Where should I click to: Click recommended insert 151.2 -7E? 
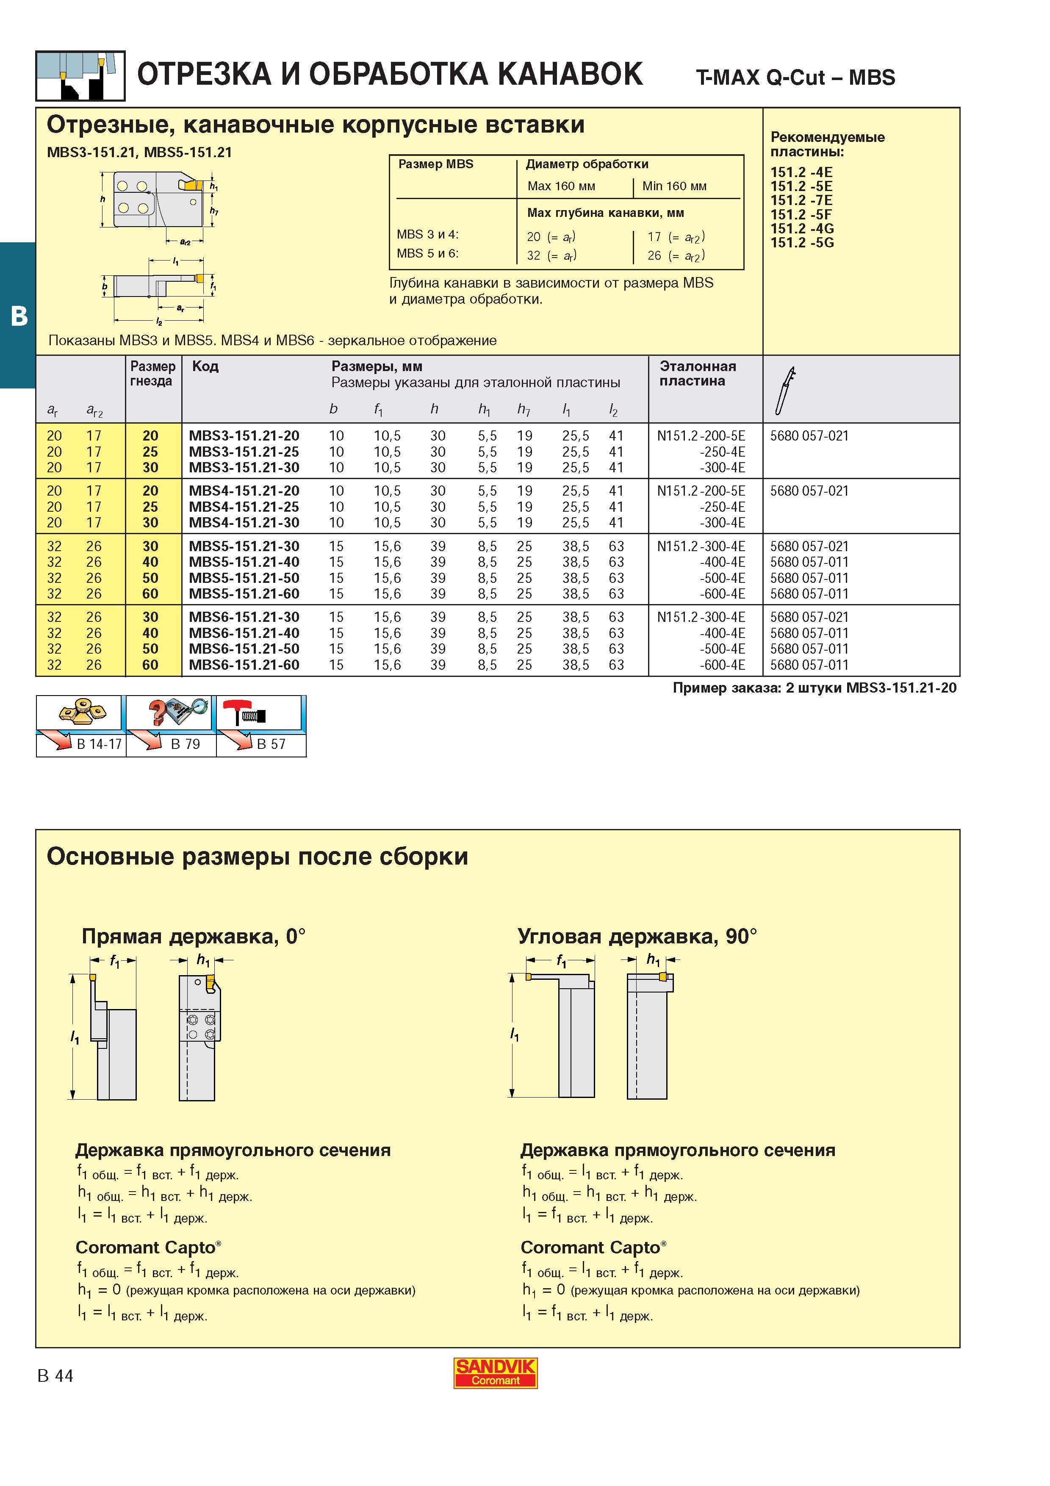[801, 200]
